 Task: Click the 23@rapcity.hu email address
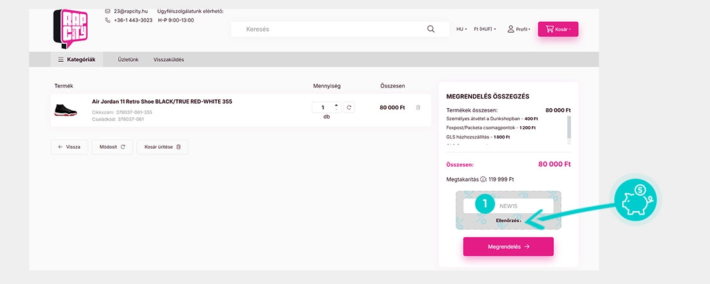click(130, 11)
